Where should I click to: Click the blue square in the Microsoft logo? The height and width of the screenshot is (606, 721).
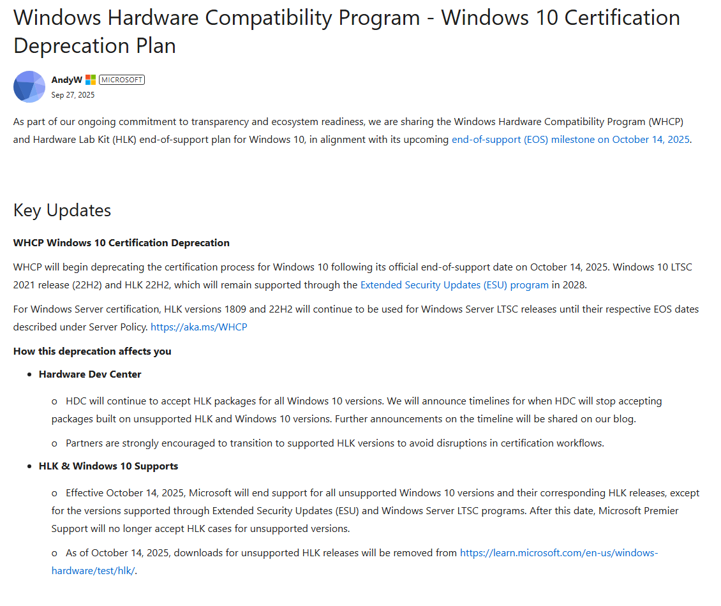point(88,83)
